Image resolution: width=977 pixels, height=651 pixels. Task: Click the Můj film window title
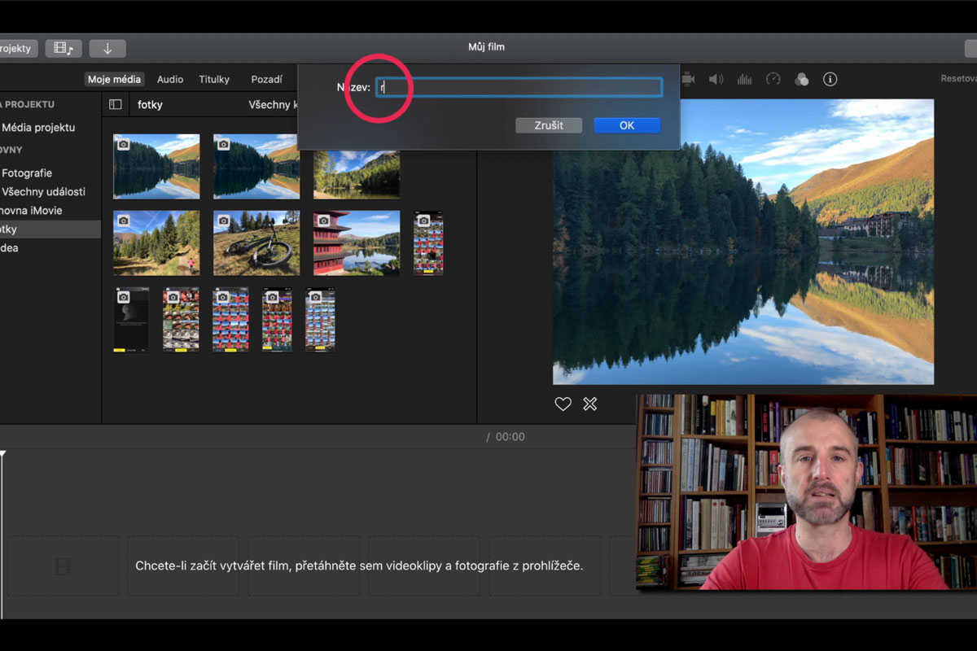486,46
